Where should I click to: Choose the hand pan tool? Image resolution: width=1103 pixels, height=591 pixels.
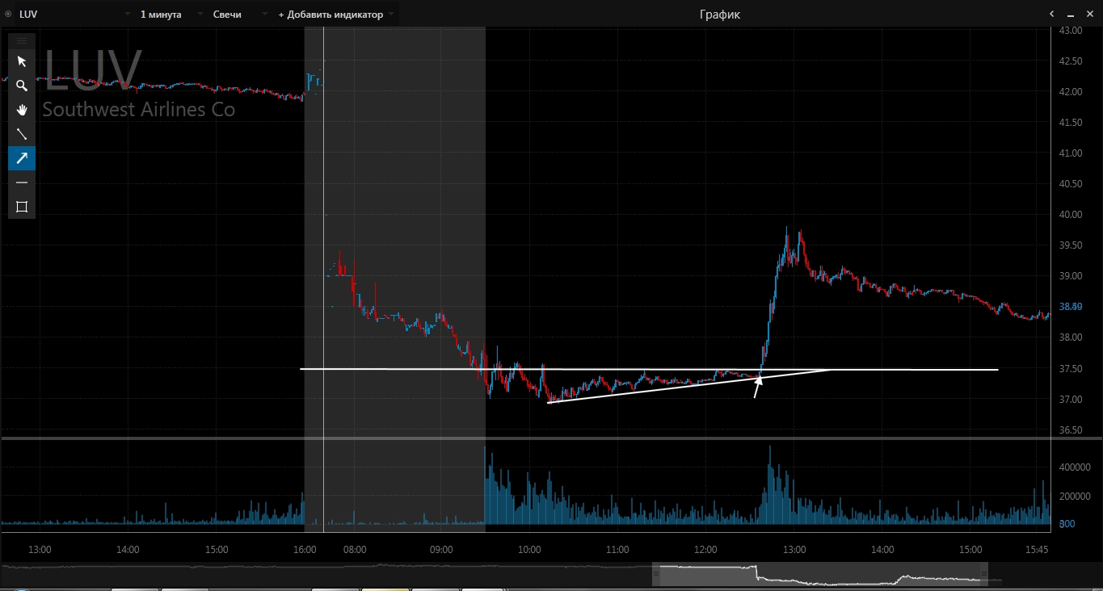[22, 110]
